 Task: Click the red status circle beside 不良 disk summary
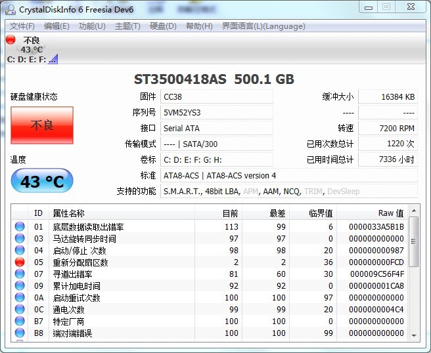[11, 39]
